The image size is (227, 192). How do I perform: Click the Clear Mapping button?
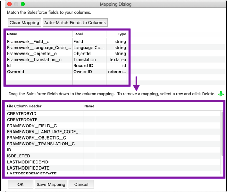[24, 23]
